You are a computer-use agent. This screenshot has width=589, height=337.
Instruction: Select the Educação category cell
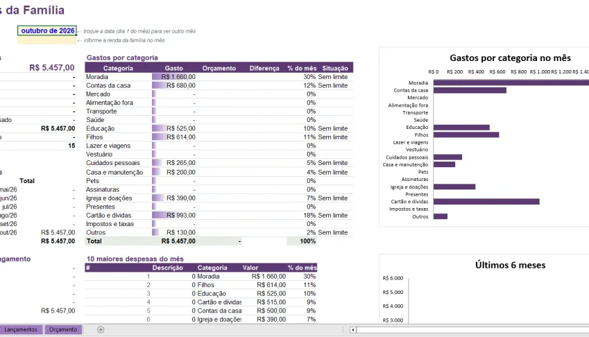coord(119,129)
